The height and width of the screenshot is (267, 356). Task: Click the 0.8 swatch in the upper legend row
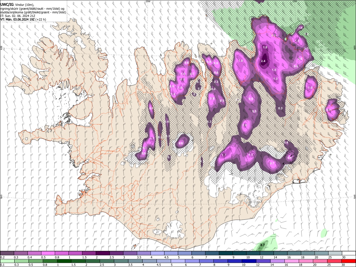pos(61,253)
